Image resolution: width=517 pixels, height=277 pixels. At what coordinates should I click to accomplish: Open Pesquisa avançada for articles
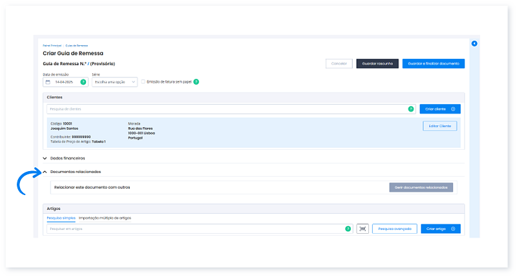(x=395, y=229)
